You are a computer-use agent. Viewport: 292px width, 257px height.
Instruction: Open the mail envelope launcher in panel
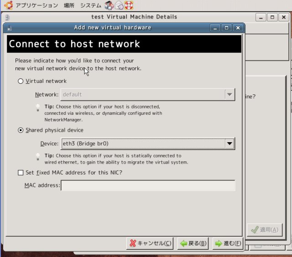pos(119,5)
